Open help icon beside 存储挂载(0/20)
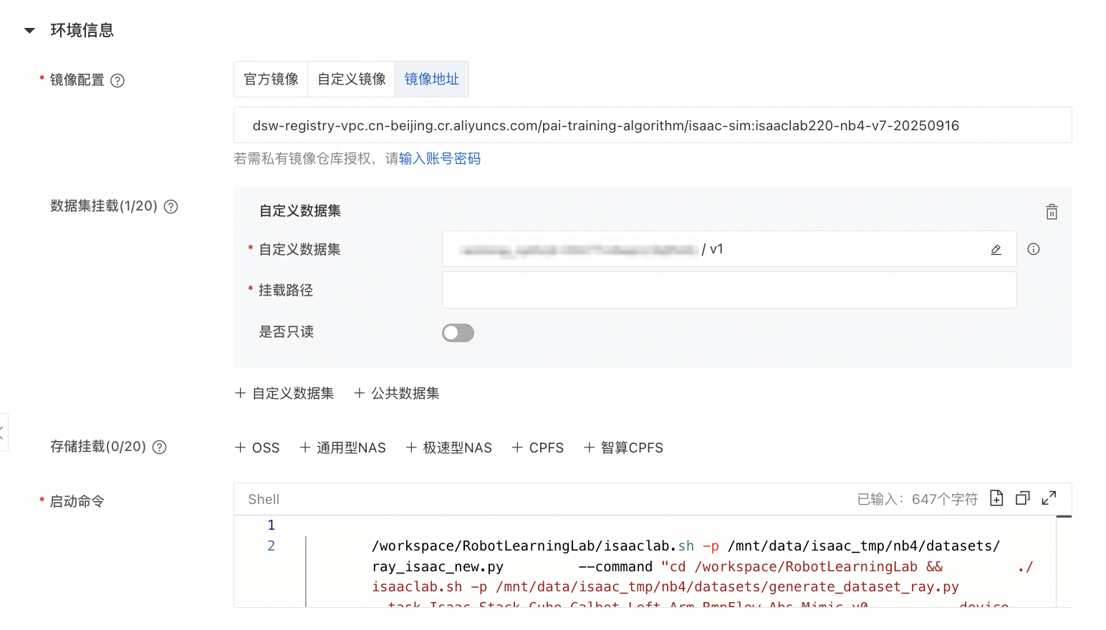The width and height of the screenshot is (1106, 630). [160, 447]
